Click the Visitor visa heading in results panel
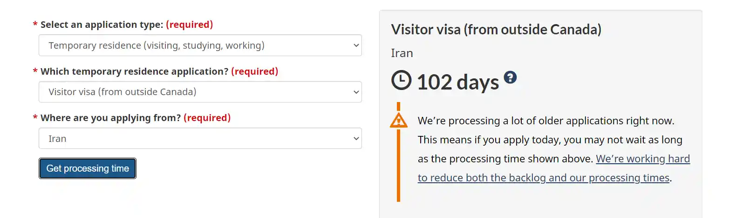Image resolution: width=736 pixels, height=218 pixels. coord(496,30)
